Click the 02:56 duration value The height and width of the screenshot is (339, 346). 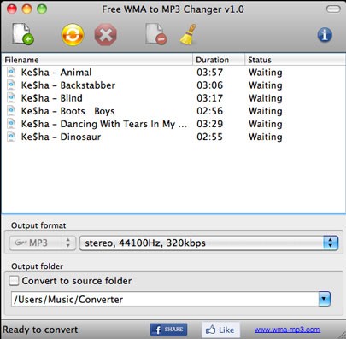(209, 111)
